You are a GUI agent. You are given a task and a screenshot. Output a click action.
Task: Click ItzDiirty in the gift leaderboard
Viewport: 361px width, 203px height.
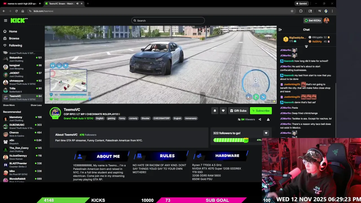point(317,41)
